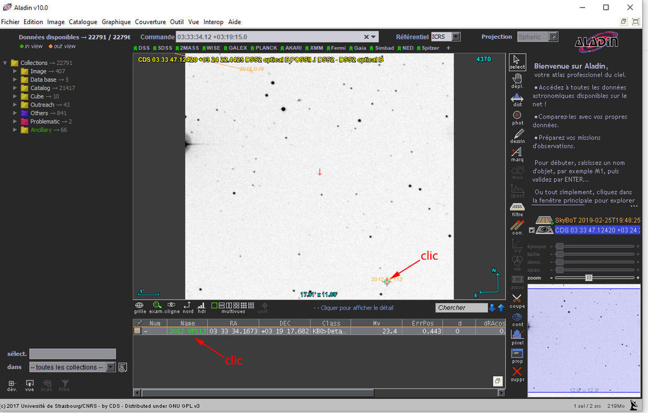The height and width of the screenshot is (413, 648).
Task: Collapse the Collections tree node
Action: 5,63
